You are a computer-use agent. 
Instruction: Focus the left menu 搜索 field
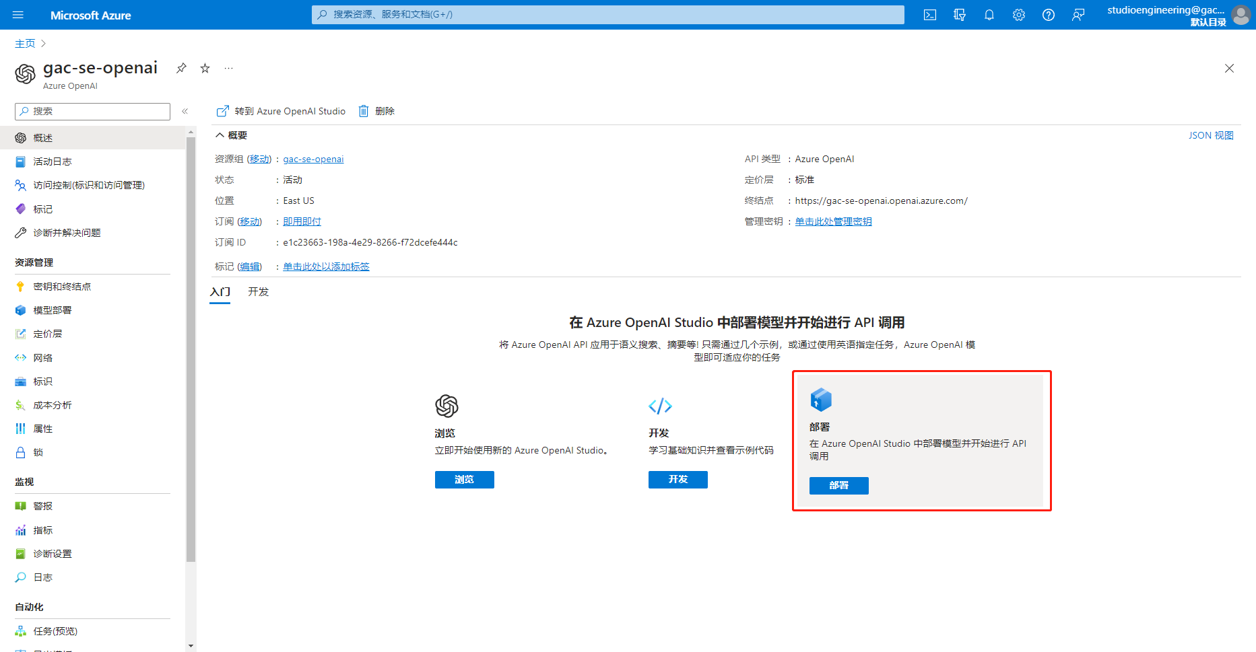(92, 112)
